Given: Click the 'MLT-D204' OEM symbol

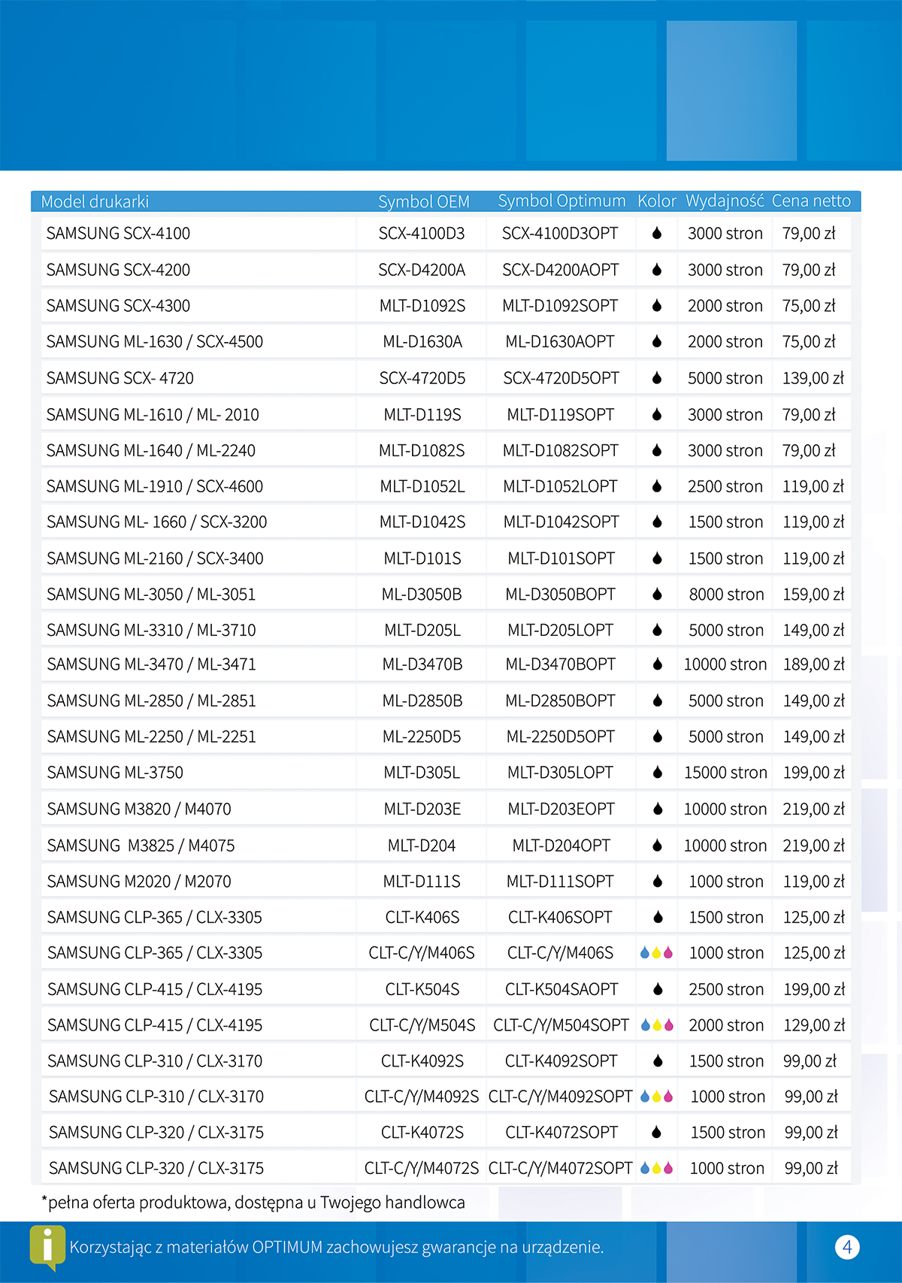Looking at the screenshot, I should click(422, 846).
